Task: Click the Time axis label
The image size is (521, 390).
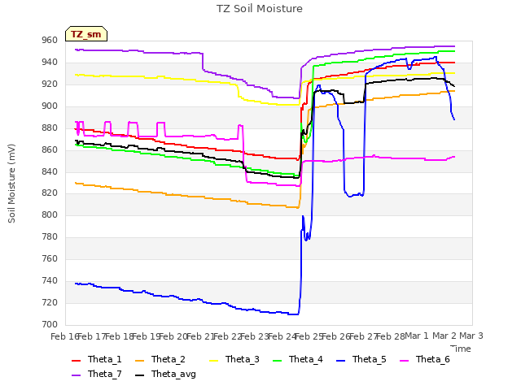Action: pyautogui.click(x=461, y=349)
